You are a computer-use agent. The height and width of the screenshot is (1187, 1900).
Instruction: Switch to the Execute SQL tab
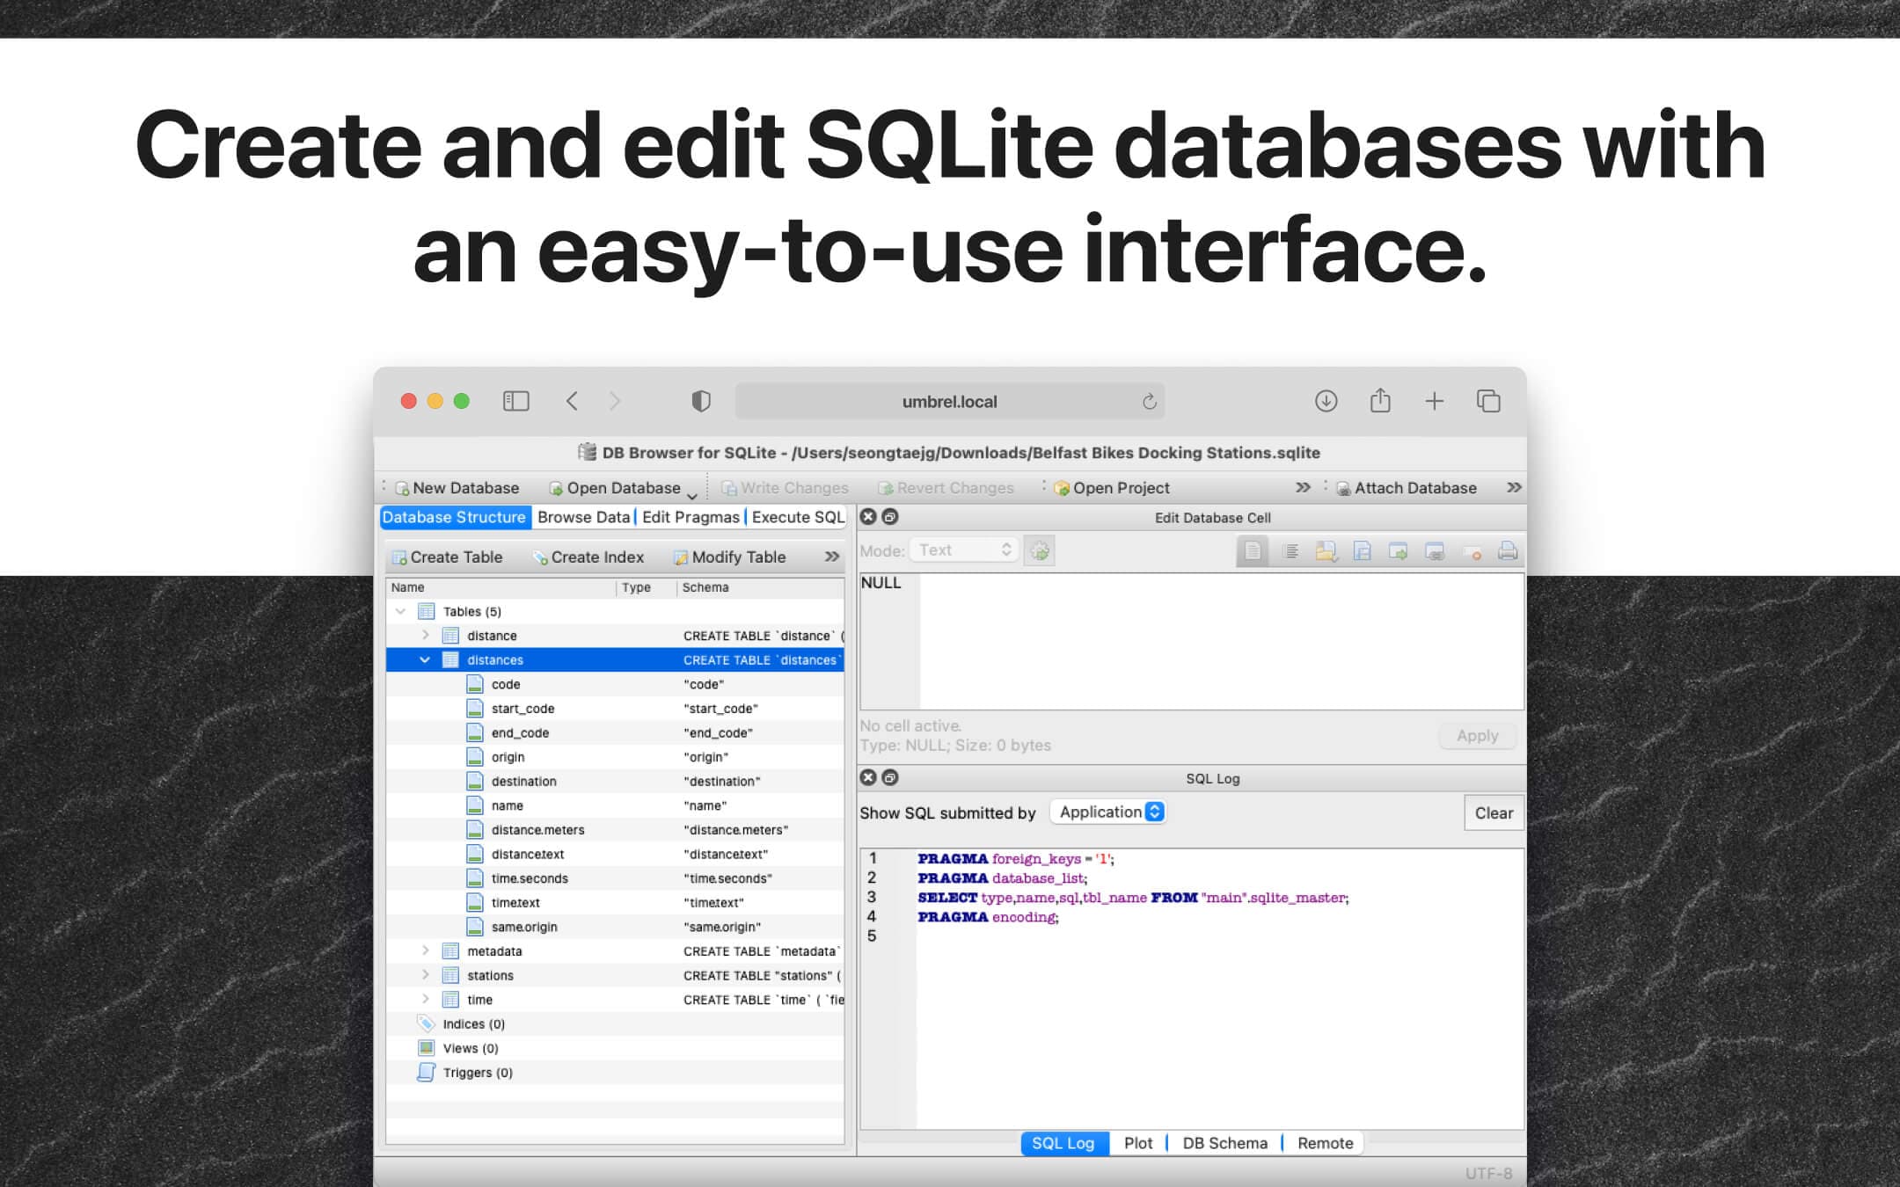click(799, 517)
